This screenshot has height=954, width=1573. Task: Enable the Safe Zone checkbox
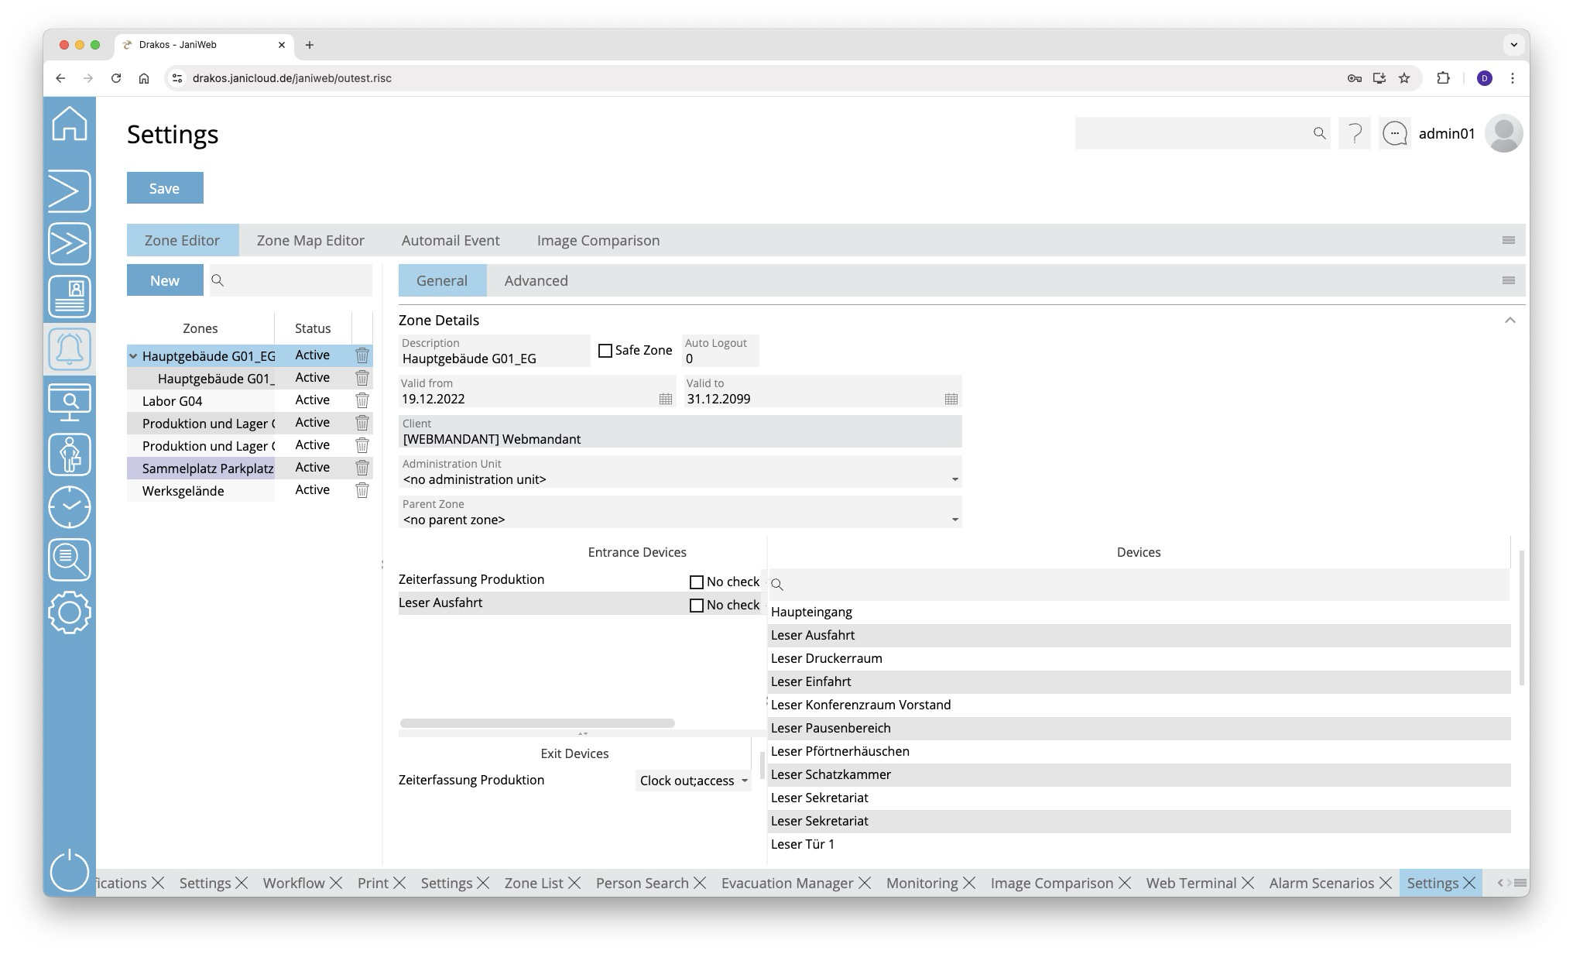click(x=605, y=351)
